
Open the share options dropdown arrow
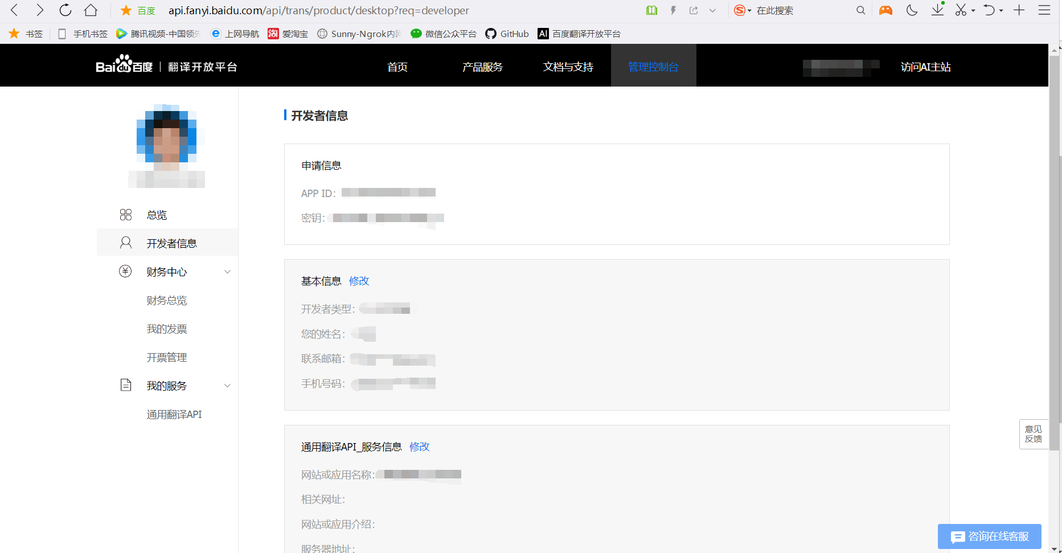click(712, 10)
